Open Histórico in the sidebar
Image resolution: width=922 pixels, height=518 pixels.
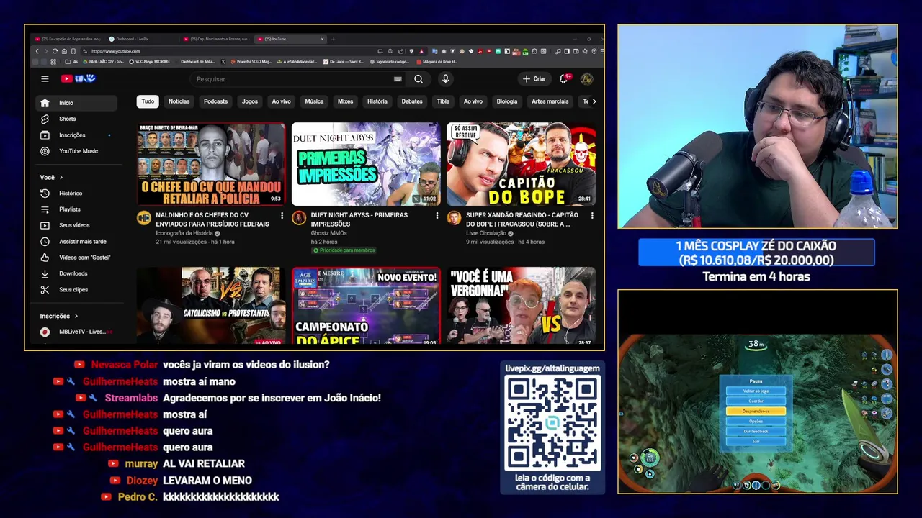pos(76,194)
